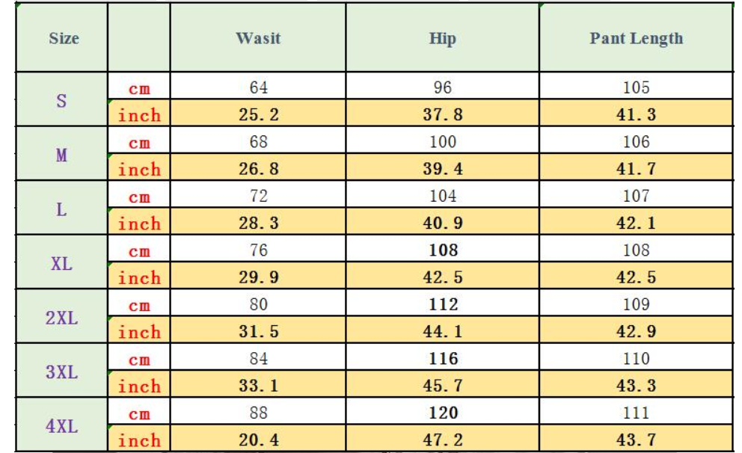
Task: Select the 47.2 inch hip cell
Action: [442, 440]
